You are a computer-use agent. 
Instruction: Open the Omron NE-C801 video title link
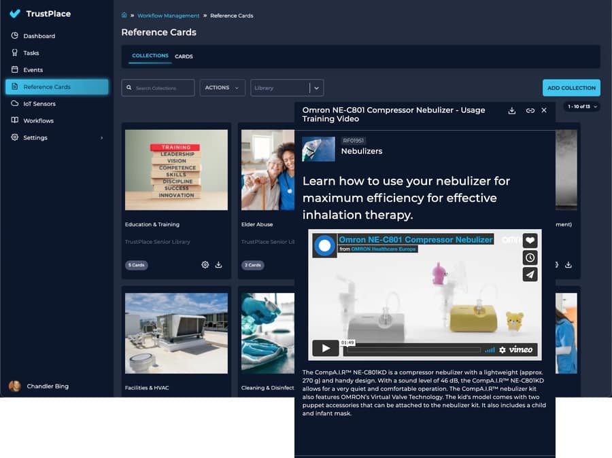click(x=415, y=240)
